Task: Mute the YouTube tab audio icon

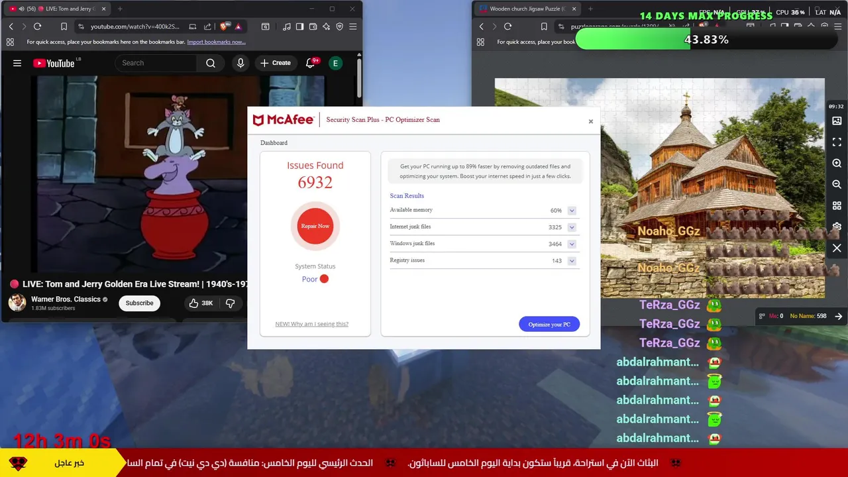Action: click(x=21, y=9)
